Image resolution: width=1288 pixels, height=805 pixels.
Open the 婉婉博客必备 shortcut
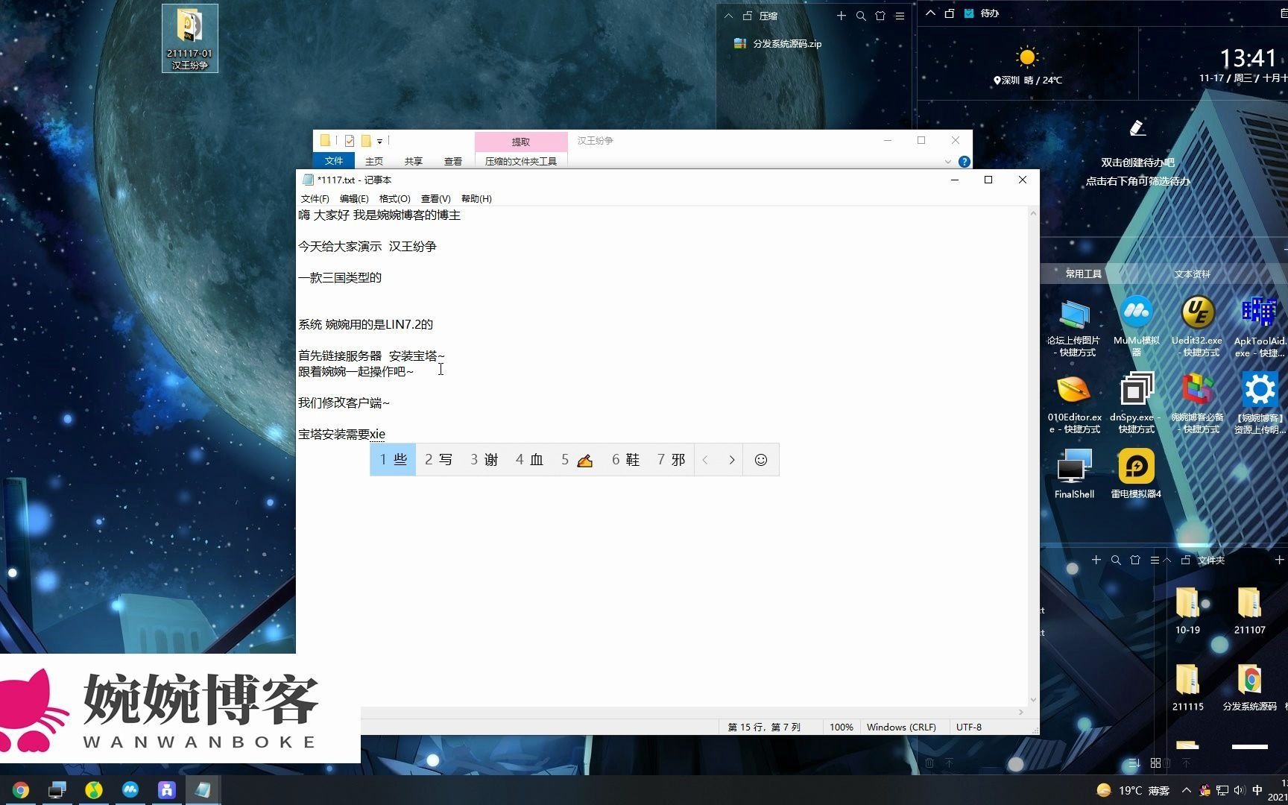click(x=1197, y=404)
